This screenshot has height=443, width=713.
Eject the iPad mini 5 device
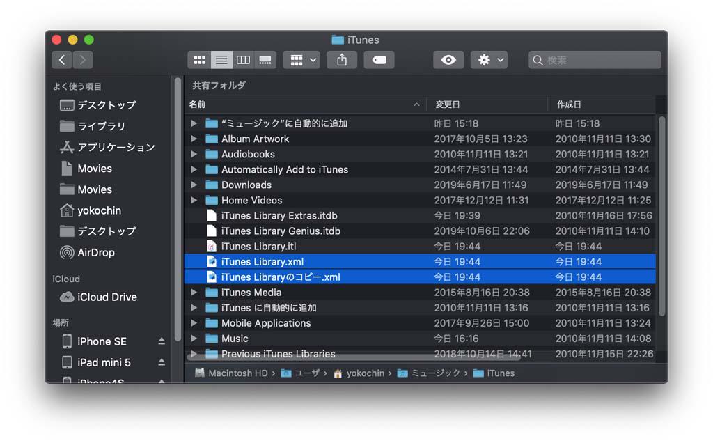click(162, 362)
